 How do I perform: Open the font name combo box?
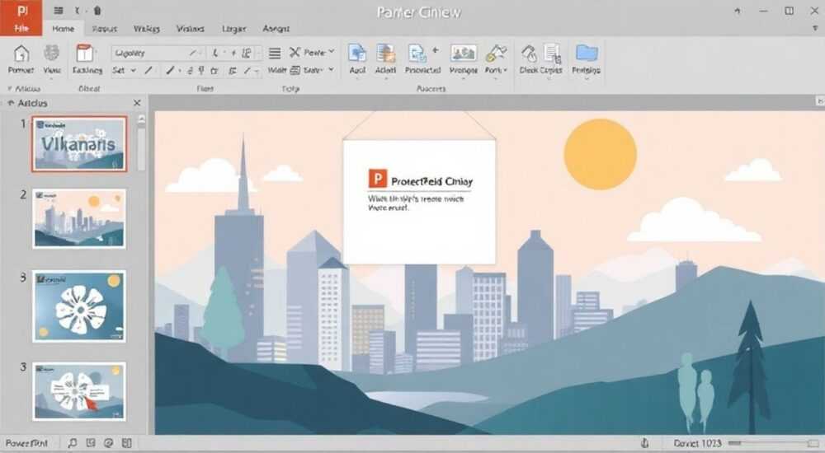point(158,53)
